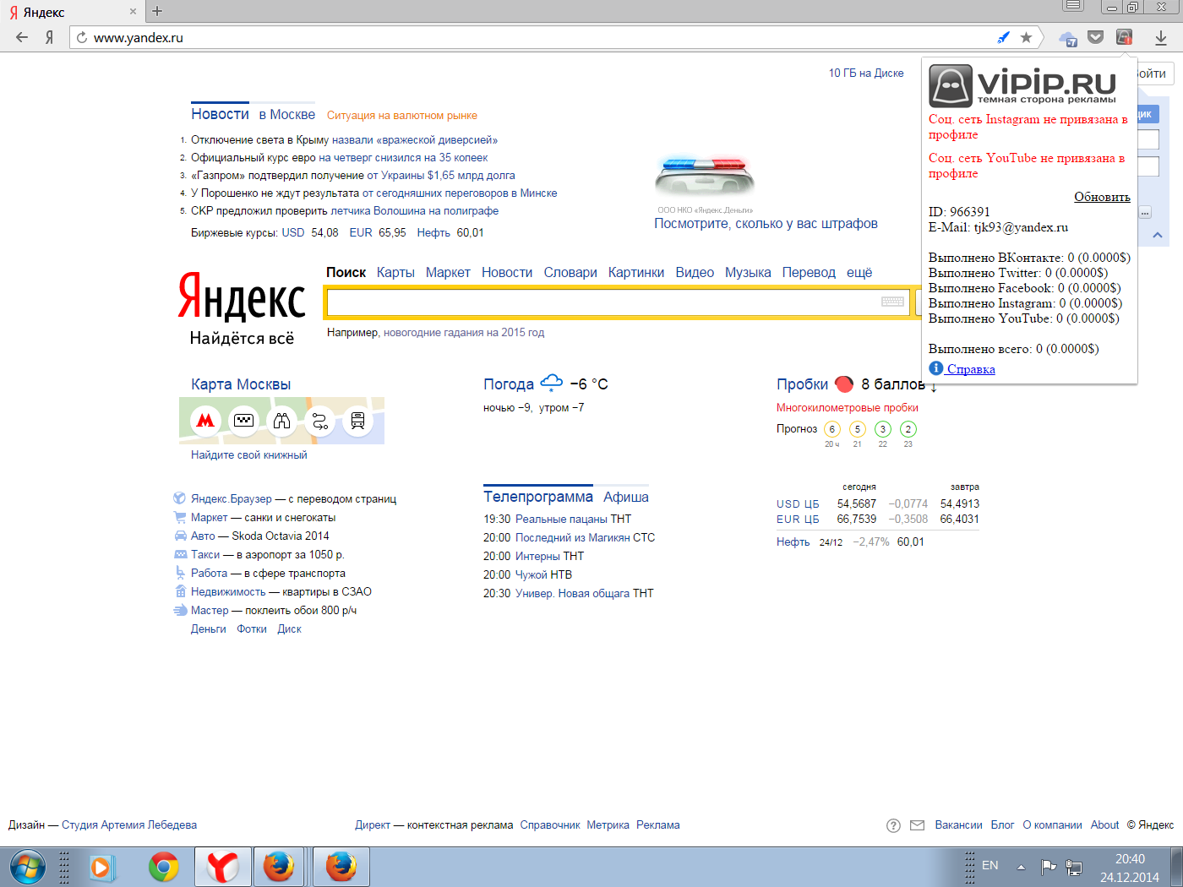Click the Обновить link in VipIP popup
1183x887 pixels.
[x=1102, y=197]
